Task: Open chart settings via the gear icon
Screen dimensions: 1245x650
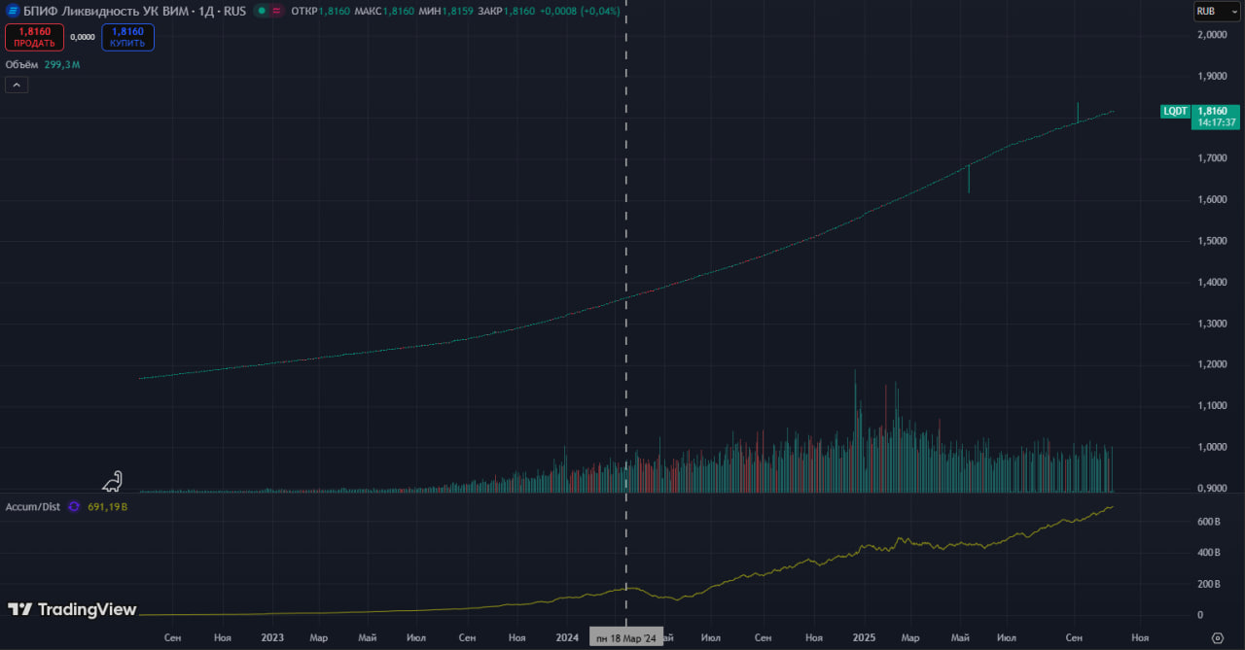Action: pos(1218,637)
